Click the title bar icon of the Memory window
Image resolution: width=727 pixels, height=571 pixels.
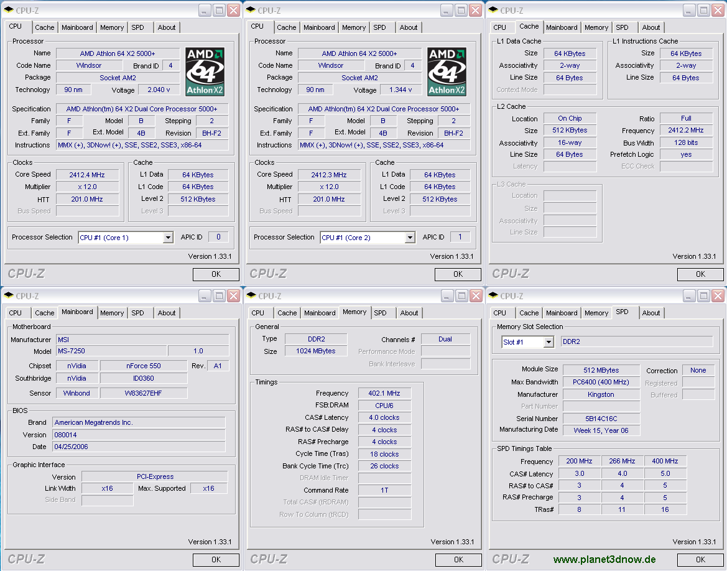click(x=251, y=295)
